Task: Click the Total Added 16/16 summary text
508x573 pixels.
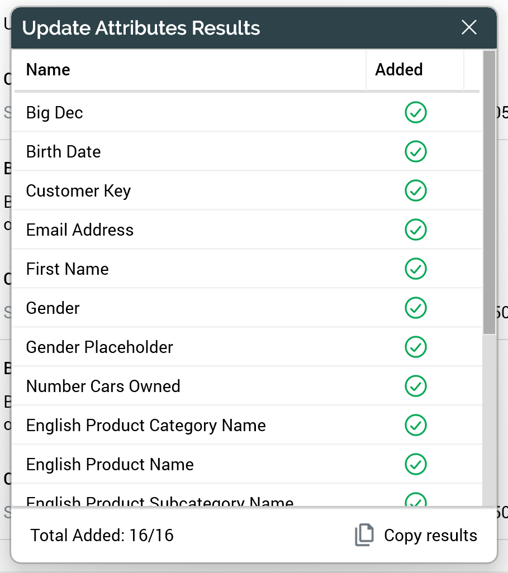Action: 102,536
